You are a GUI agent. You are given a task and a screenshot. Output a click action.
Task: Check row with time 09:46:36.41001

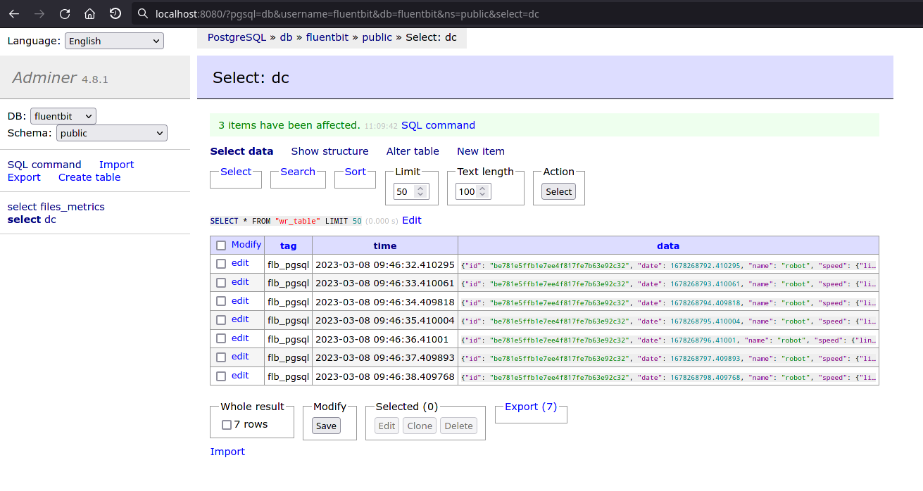click(x=221, y=339)
